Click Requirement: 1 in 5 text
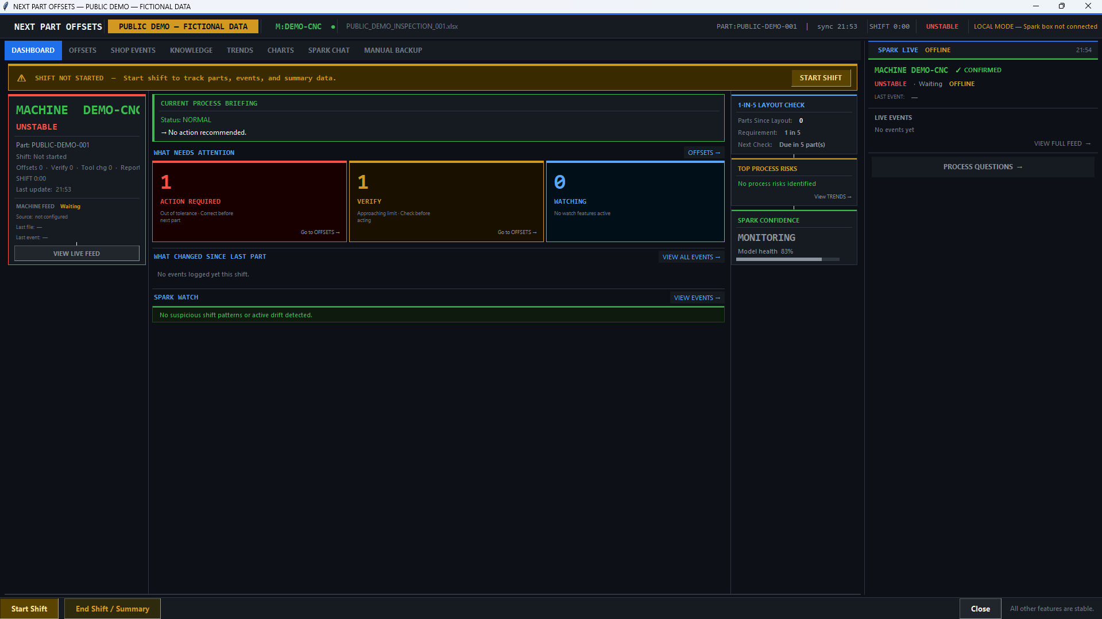The width and height of the screenshot is (1102, 619). coord(769,133)
